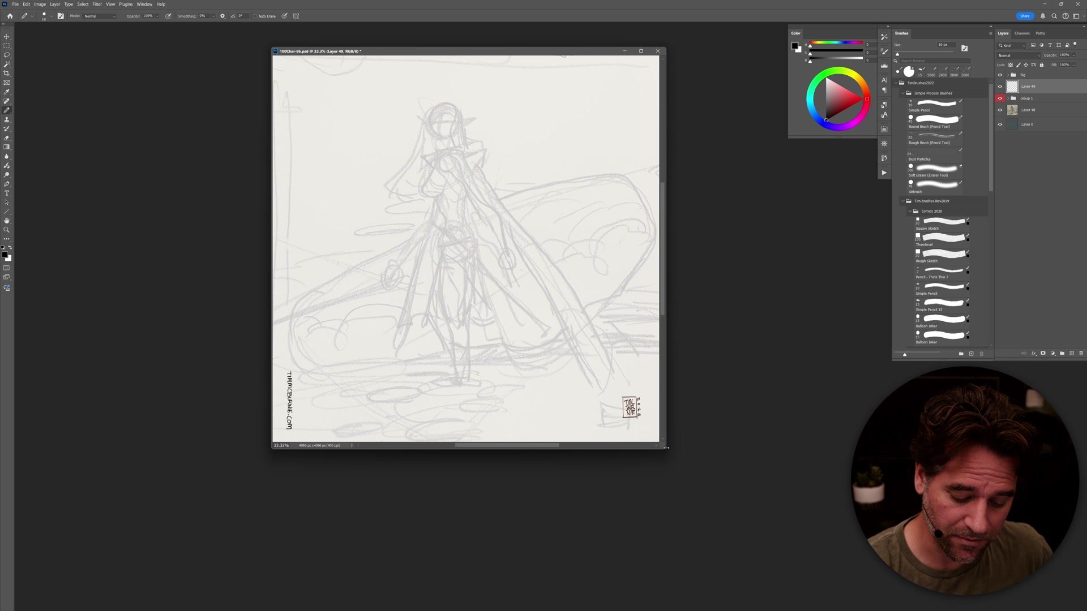
Task: Select the Horizontal Type tool
Action: click(x=7, y=193)
